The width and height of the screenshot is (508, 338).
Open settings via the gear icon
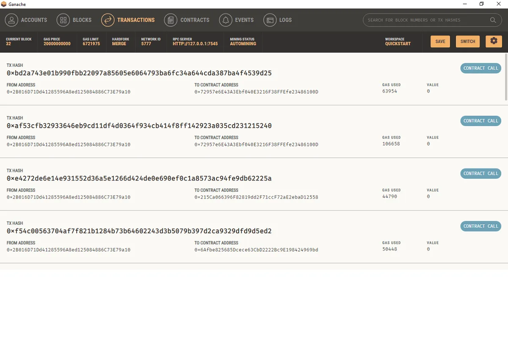pos(494,41)
